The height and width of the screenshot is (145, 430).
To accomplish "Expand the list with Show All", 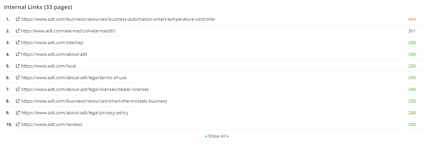I will [217, 136].
